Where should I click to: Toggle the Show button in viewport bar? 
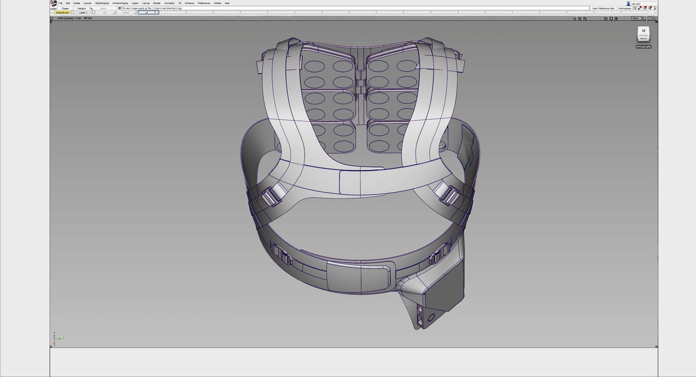tap(635, 19)
